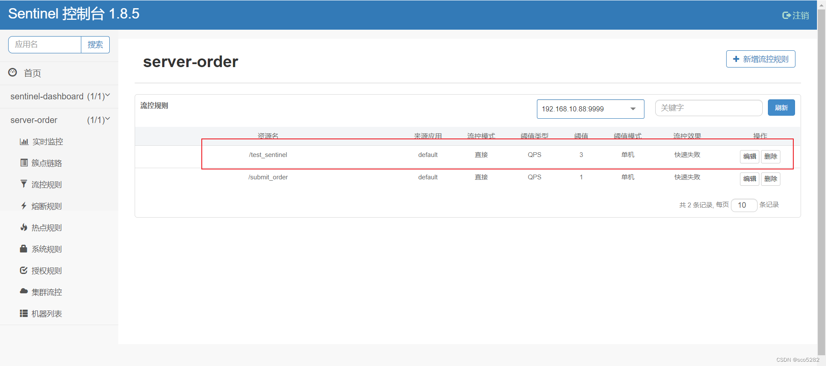Click the server-order page heading
The height and width of the screenshot is (366, 826).
(x=190, y=62)
